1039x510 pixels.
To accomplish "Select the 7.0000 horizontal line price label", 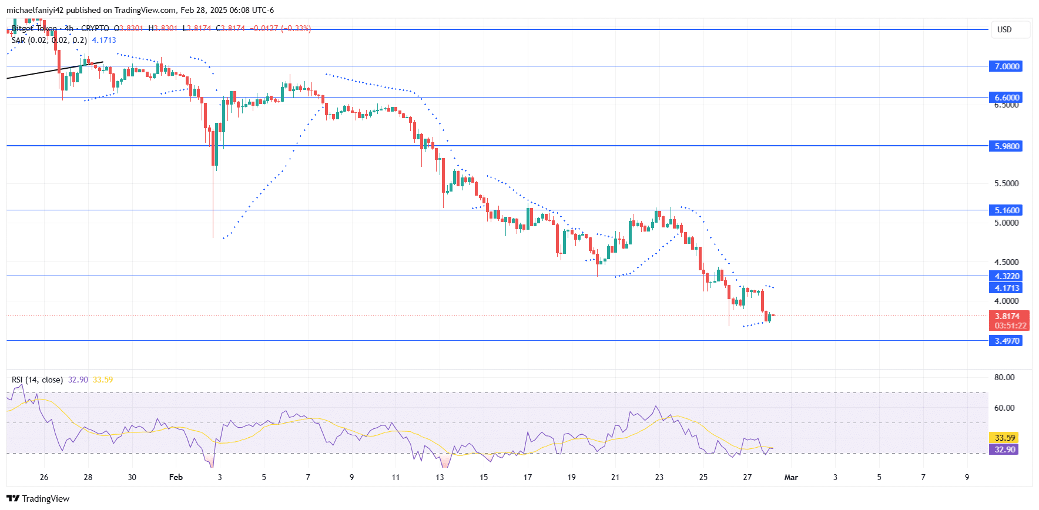I will click(1007, 66).
